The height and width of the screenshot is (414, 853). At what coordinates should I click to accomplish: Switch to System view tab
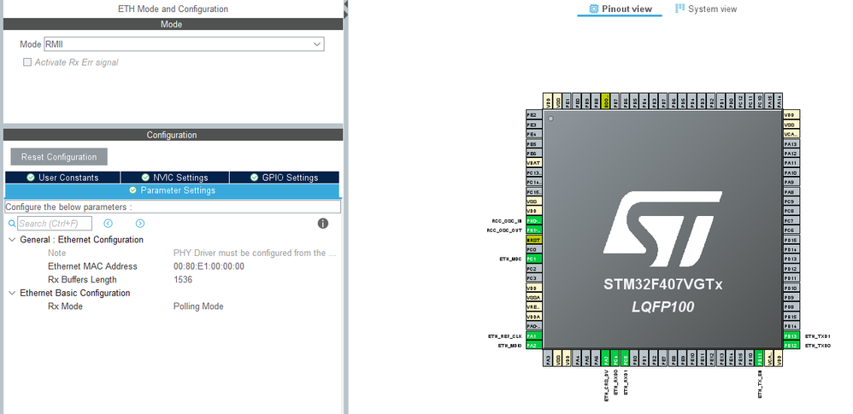(706, 9)
